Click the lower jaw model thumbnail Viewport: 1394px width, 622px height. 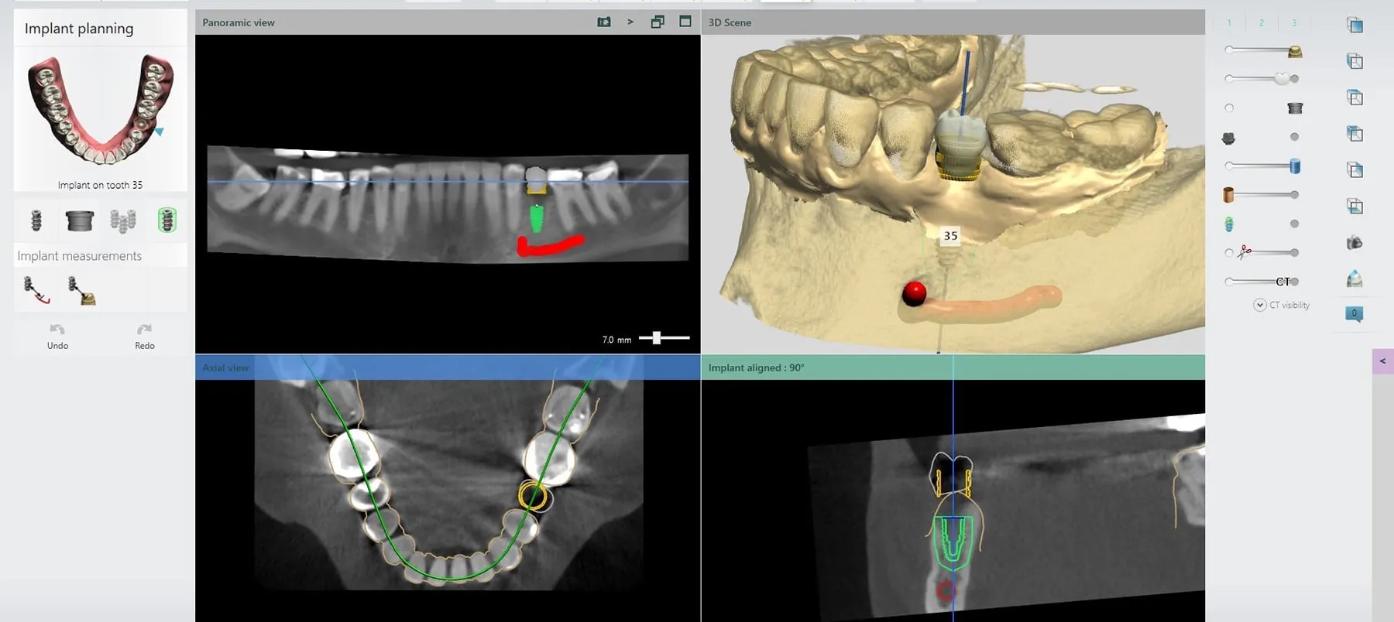(101, 108)
